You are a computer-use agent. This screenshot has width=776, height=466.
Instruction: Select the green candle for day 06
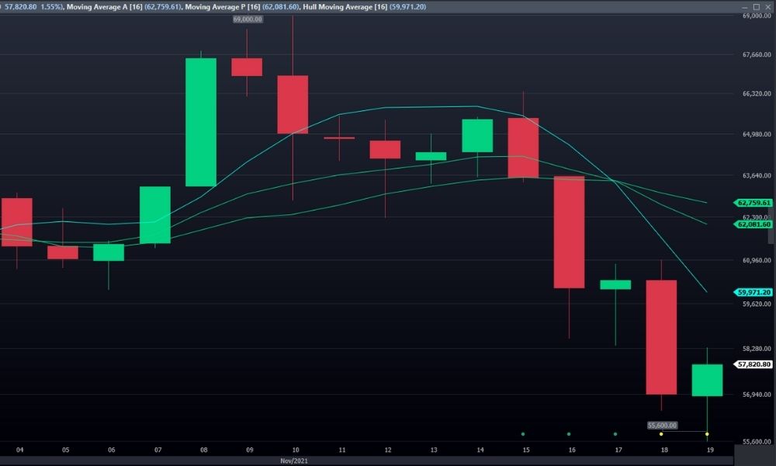coord(109,252)
